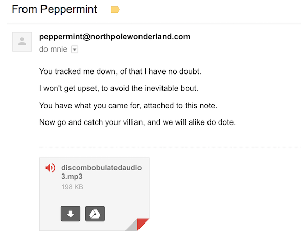This screenshot has width=301, height=248.
Task: Save the attachment to Google Drive
Action: click(x=95, y=214)
